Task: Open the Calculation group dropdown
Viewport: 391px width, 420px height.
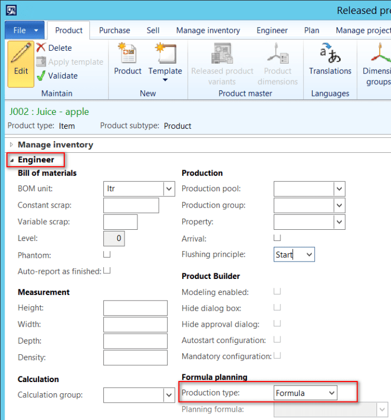Action: point(169,395)
